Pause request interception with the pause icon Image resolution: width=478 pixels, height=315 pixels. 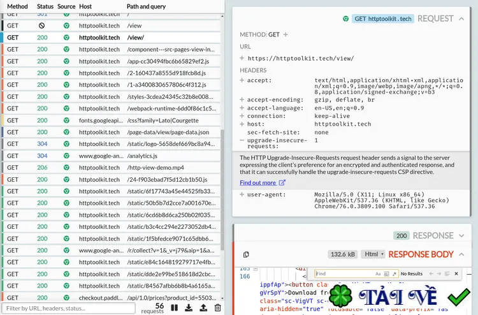(175, 308)
